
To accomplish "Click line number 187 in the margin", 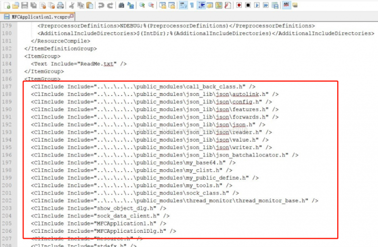I will [x=7, y=87].
